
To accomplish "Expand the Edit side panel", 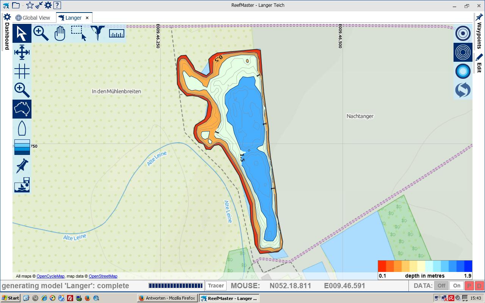I will click(x=479, y=63).
